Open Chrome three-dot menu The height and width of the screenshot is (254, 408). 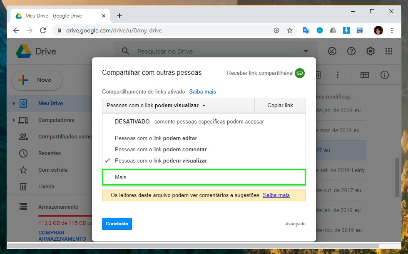392,30
